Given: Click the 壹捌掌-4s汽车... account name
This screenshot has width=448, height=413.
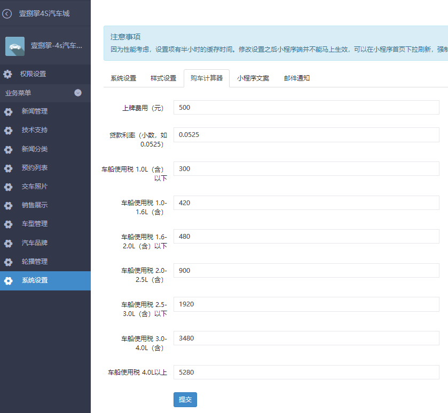Looking at the screenshot, I should point(56,46).
